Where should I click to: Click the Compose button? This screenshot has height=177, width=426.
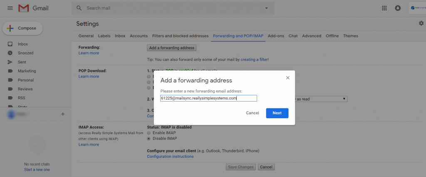22,28
